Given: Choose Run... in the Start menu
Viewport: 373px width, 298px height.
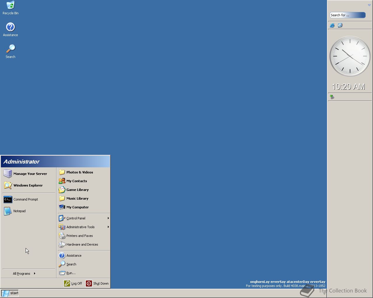Looking at the screenshot, I should pyautogui.click(x=84, y=273).
